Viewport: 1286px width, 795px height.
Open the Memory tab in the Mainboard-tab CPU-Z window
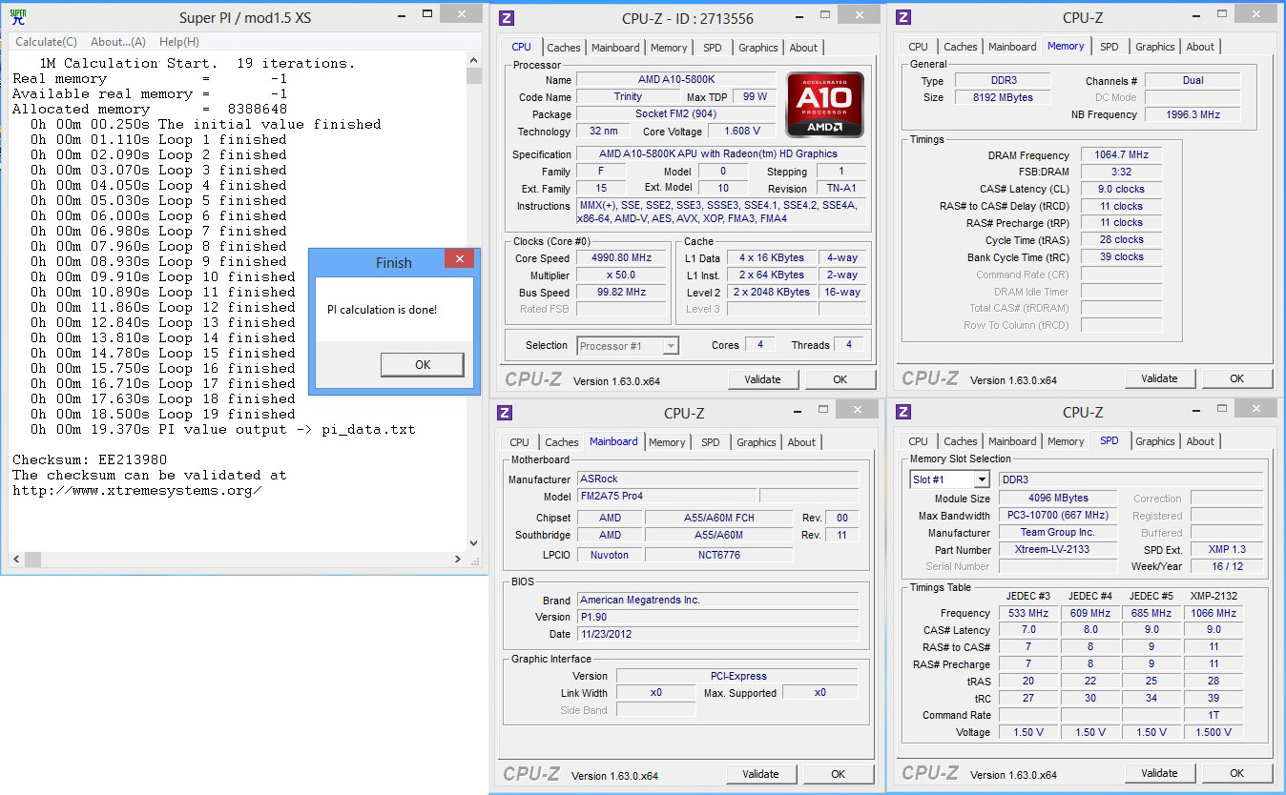(667, 442)
